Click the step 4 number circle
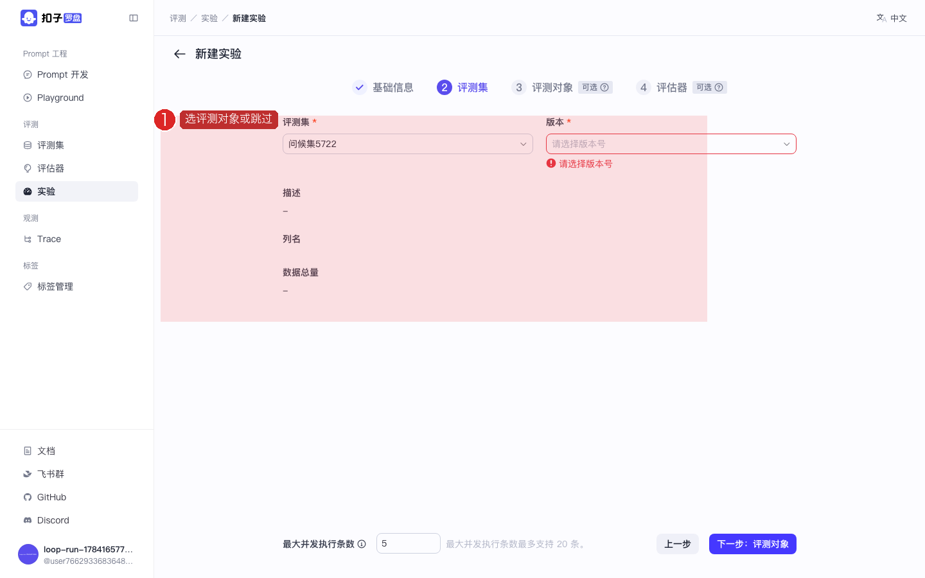Viewport: 925px width, 578px height. pos(644,87)
